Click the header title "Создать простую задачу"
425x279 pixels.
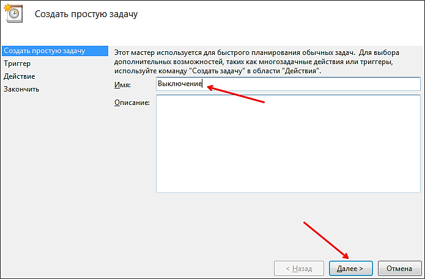tap(86, 14)
